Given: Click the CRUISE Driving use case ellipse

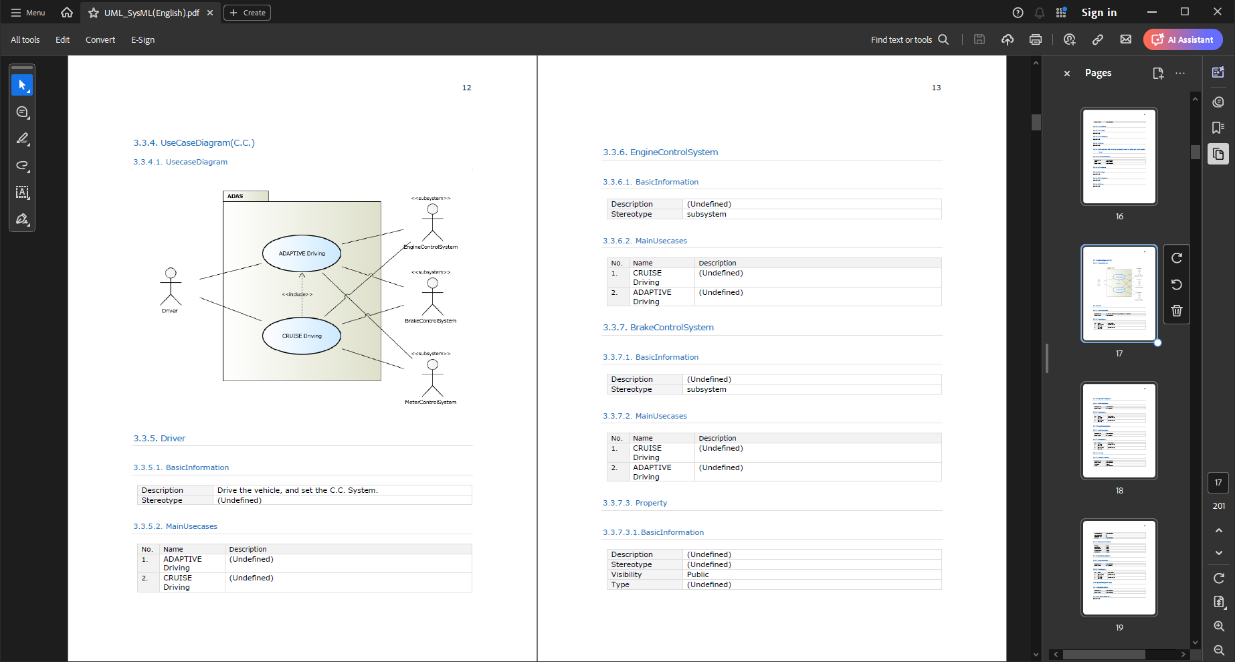Looking at the screenshot, I should [x=302, y=336].
